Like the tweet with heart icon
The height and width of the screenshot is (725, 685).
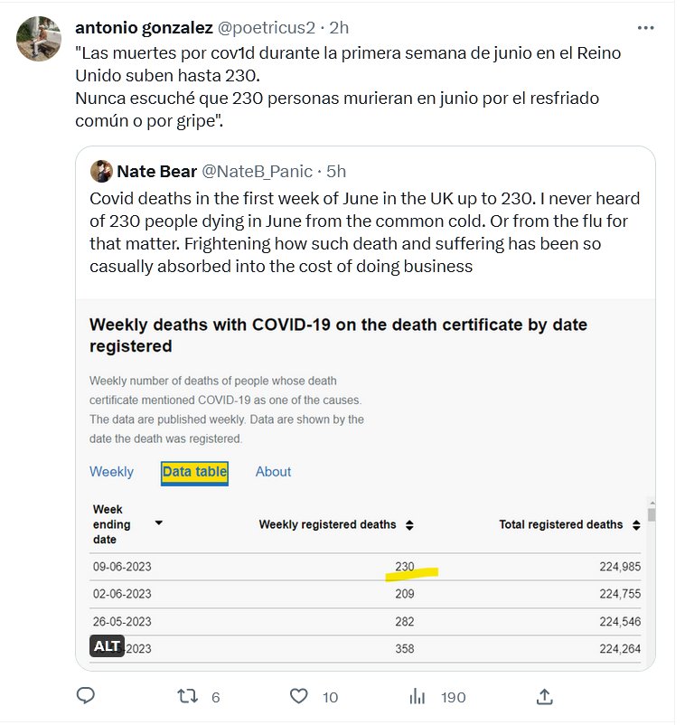tap(299, 695)
